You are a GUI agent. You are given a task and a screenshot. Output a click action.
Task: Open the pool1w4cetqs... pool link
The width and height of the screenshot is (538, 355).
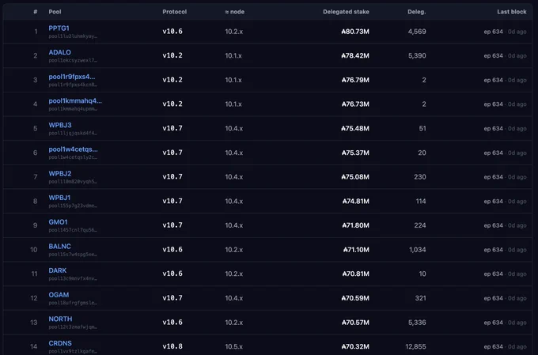tap(73, 149)
